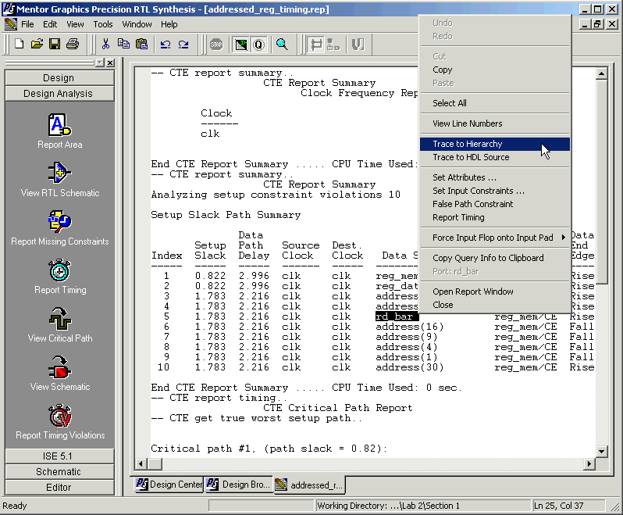The width and height of the screenshot is (623, 515).
Task: Choose Set Attributes ...
Action: [x=495, y=177]
